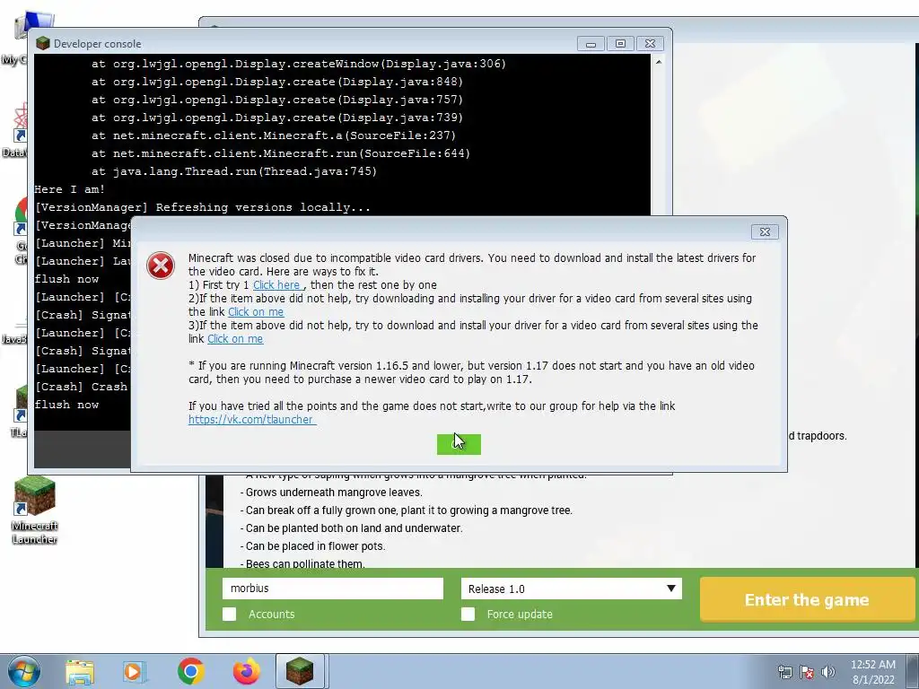Enable the Force update checkbox
This screenshot has width=919, height=689.
pos(468,614)
